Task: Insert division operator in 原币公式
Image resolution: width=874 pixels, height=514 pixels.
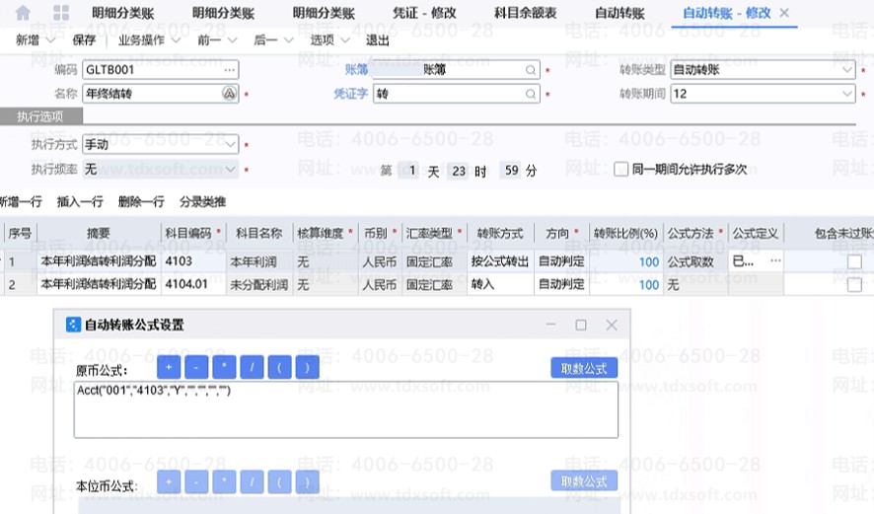Action: click(x=253, y=368)
